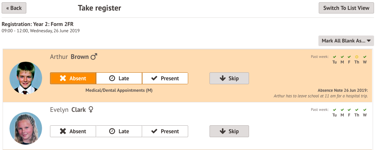This screenshot has height=150, width=375.
Task: Click Arthur's Wednesday past-week checkmark
Action: (365, 57)
